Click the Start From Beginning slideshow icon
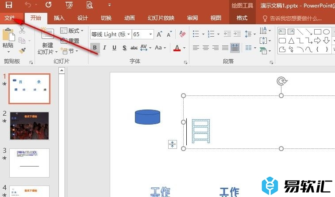This screenshot has height=197, width=335. 69,5
